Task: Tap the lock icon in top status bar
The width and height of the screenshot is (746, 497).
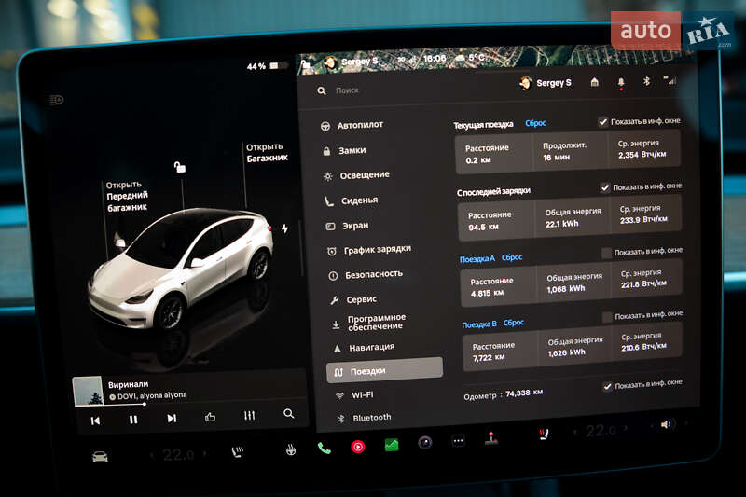Action: point(307,63)
